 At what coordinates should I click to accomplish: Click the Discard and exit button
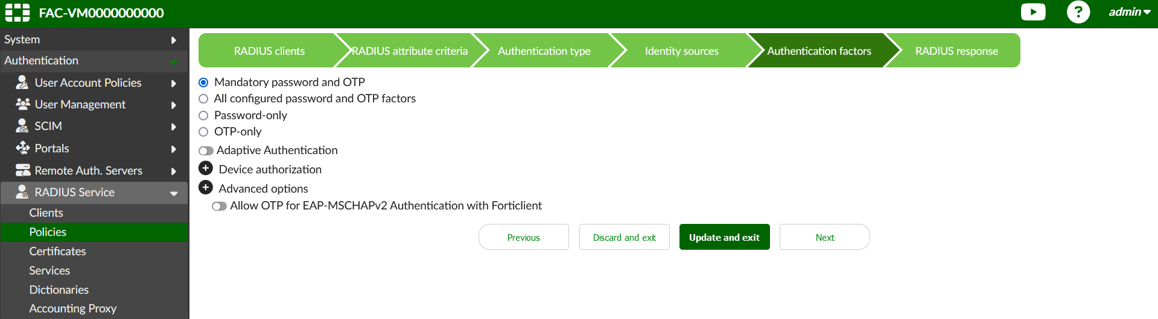coord(624,237)
